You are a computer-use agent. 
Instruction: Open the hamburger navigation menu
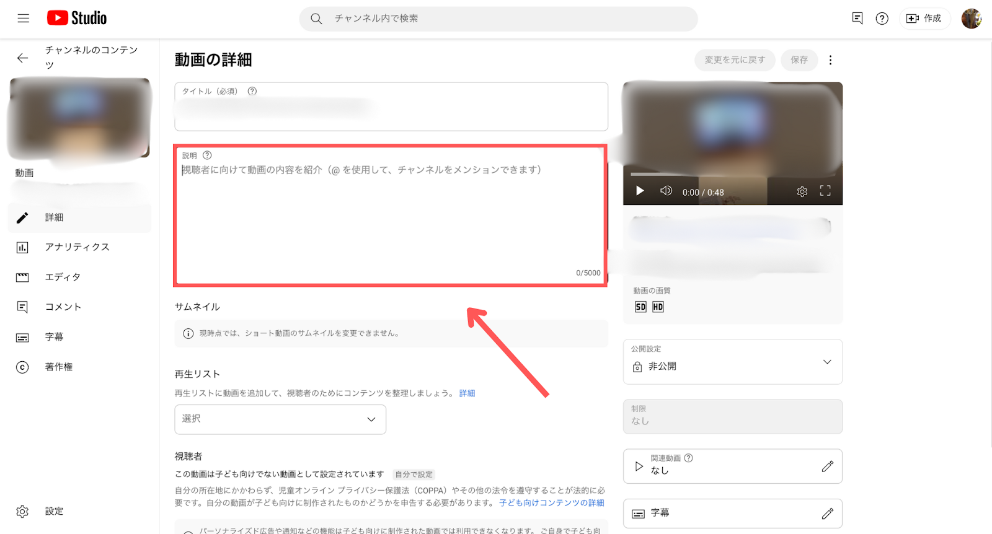24,19
